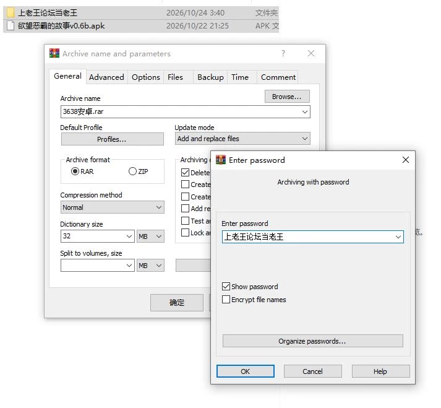Click the date 2026/10/24 3:40 cell
Image resolution: width=441 pixels, height=408 pixels.
pyautogui.click(x=195, y=12)
